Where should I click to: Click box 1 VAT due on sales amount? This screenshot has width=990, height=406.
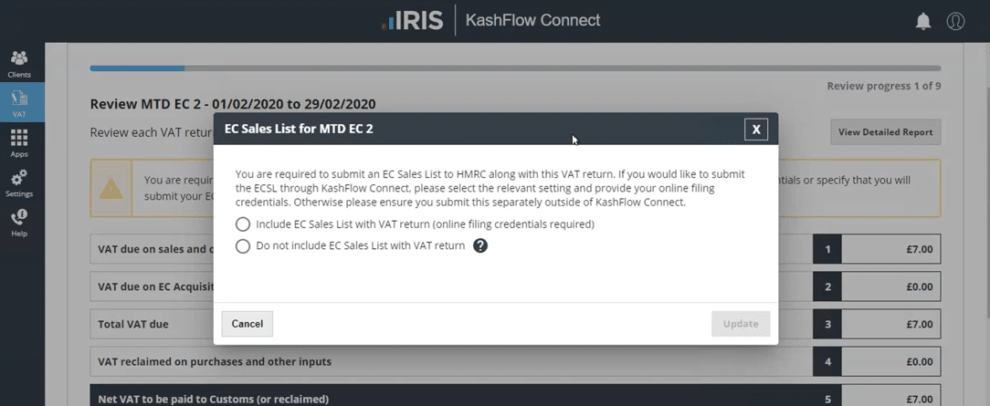[x=890, y=249]
